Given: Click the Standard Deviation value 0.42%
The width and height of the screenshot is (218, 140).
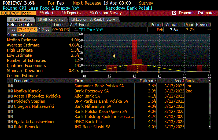Looking at the screenshot, I should coord(74,71).
